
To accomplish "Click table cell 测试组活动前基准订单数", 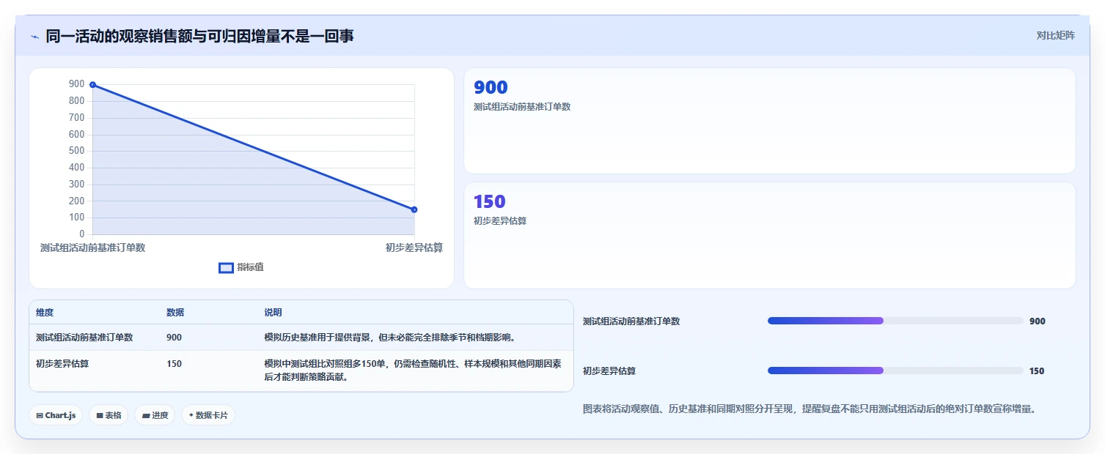I will coord(84,338).
